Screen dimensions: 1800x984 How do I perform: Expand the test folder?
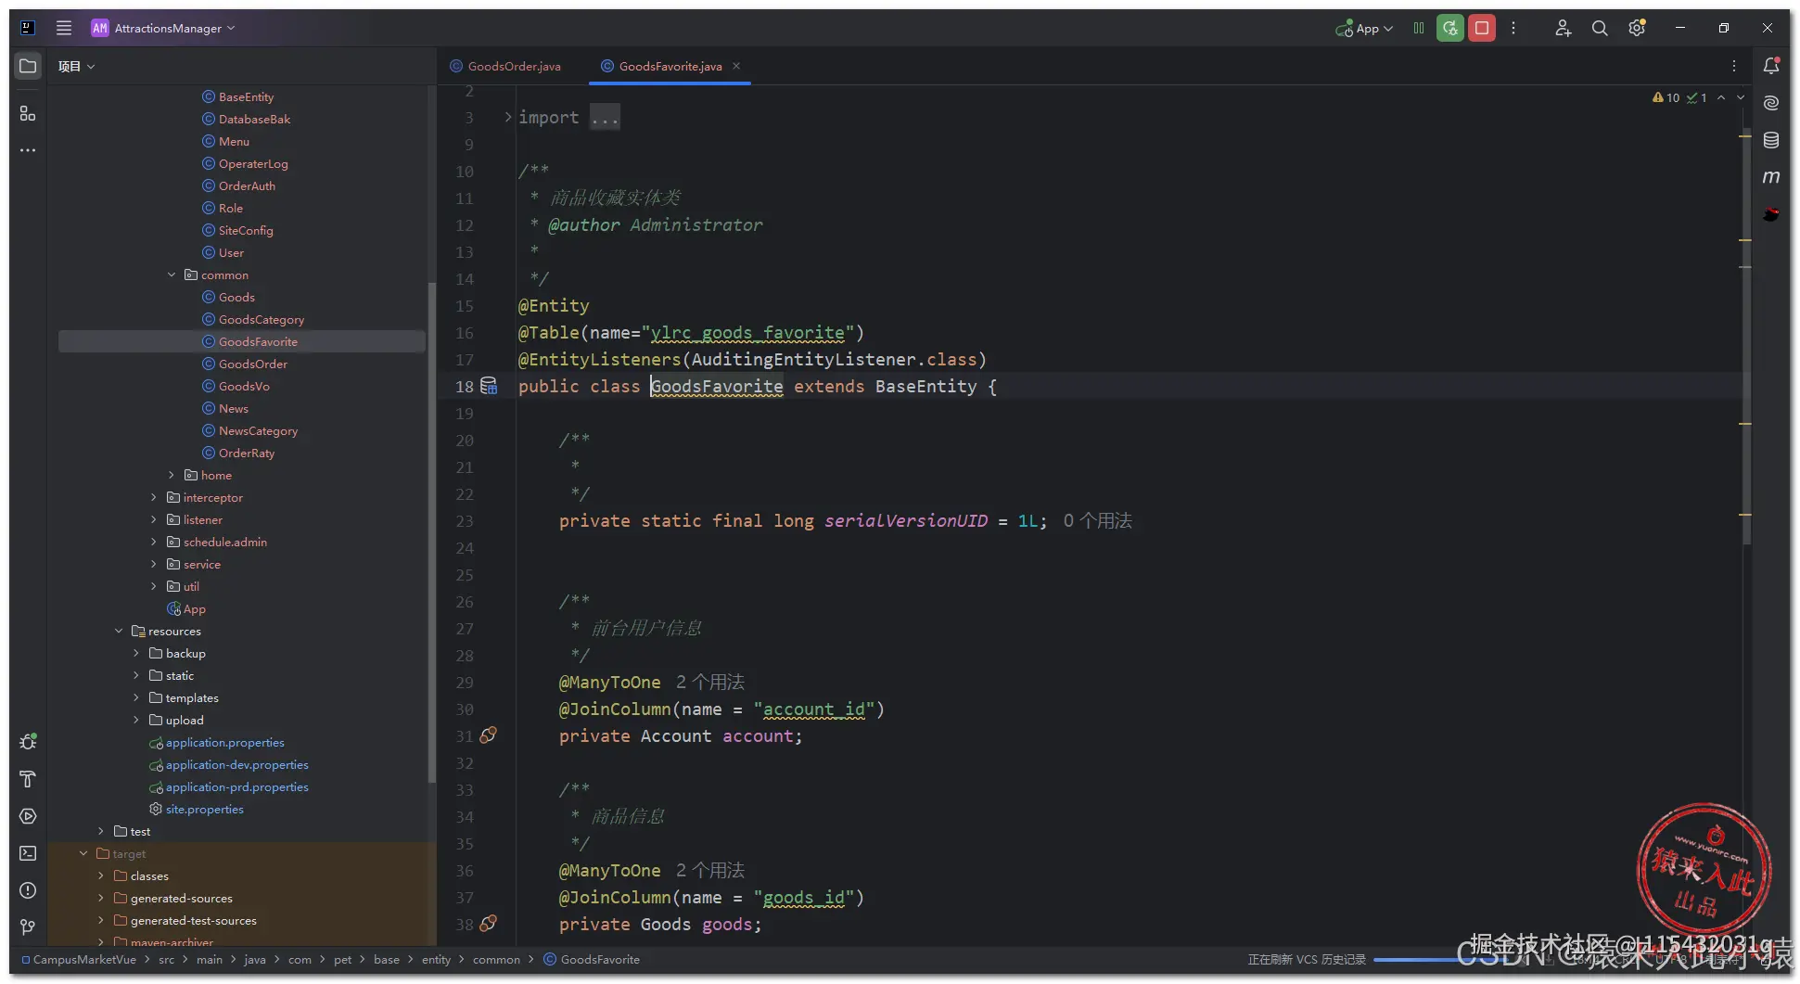(101, 832)
